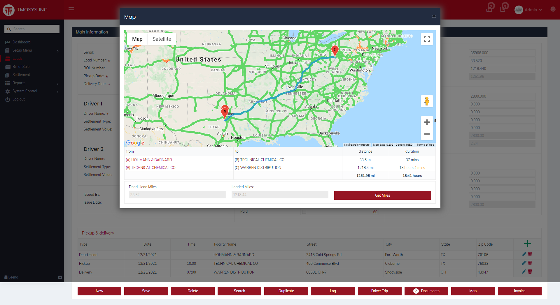Delete the Dead Head row

(530, 254)
